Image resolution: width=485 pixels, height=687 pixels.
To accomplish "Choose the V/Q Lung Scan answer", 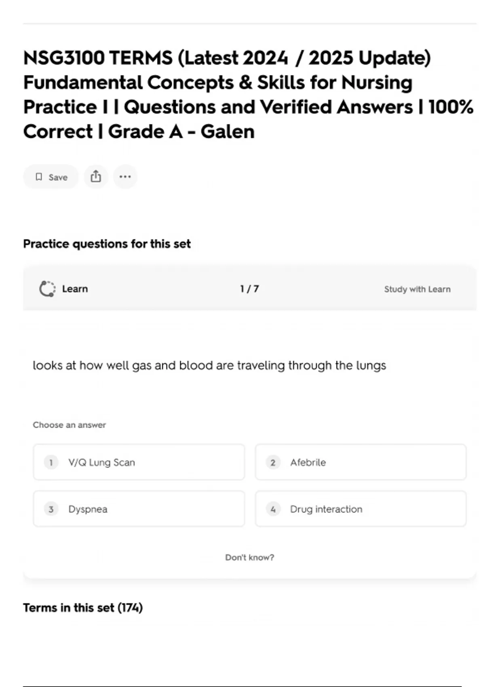I will tap(139, 462).
